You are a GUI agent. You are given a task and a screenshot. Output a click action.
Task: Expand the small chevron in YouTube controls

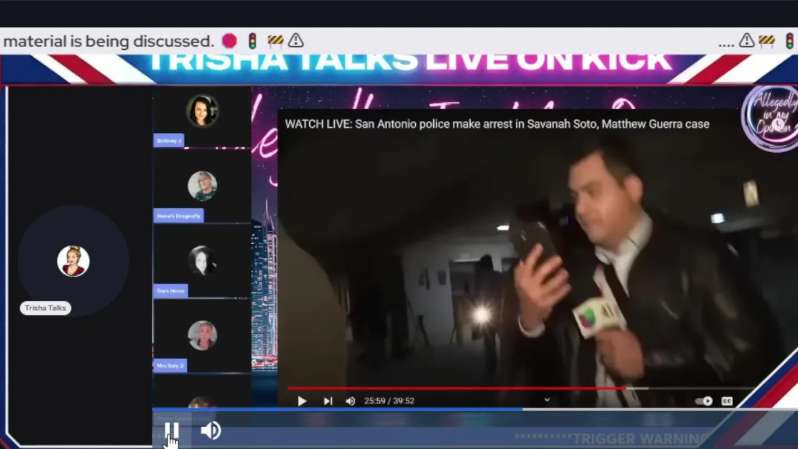pyautogui.click(x=547, y=400)
